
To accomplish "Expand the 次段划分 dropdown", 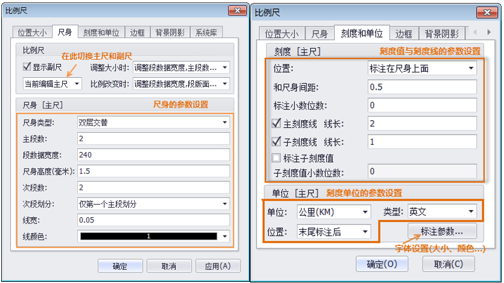I will pyautogui.click(x=153, y=203).
